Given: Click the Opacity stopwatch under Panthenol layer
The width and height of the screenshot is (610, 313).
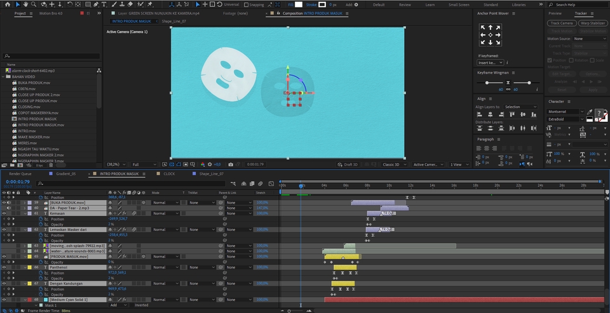Looking at the screenshot, I should tap(41, 278).
